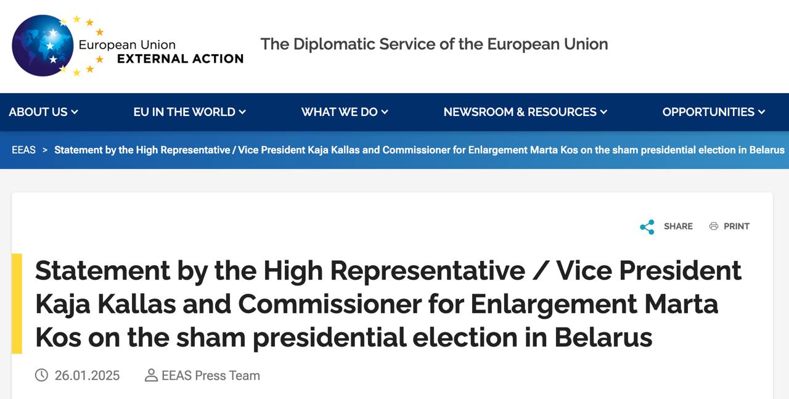Open the ABOUT US menu
789x399 pixels.
click(x=38, y=112)
